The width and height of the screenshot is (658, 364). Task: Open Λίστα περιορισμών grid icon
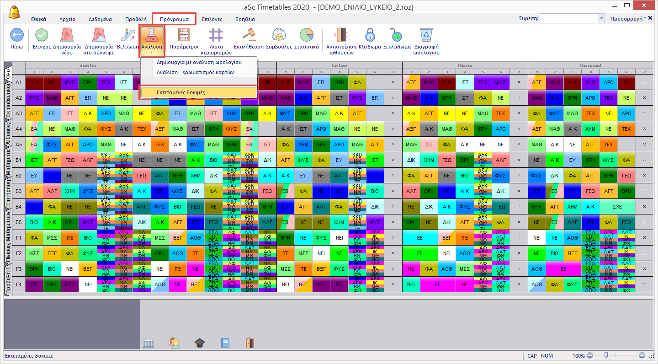(216, 35)
